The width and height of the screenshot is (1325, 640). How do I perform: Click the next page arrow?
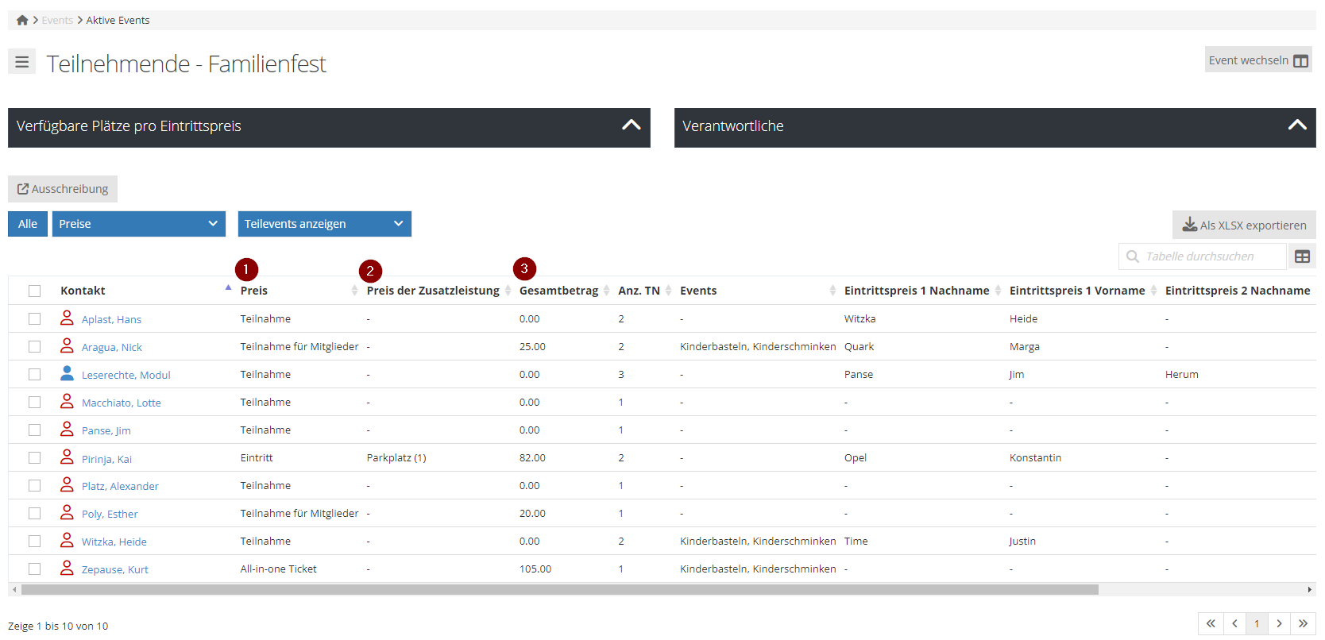[x=1279, y=623]
